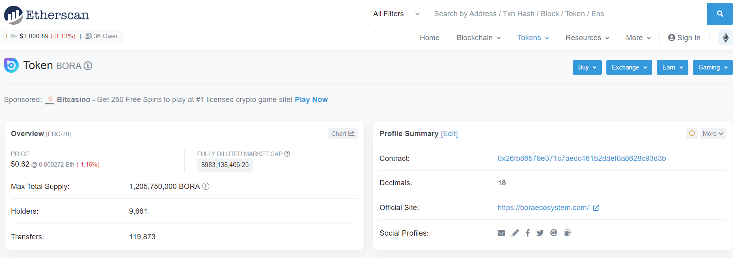Click the info icon next to BORA title
This screenshot has width=733, height=258.
88,66
